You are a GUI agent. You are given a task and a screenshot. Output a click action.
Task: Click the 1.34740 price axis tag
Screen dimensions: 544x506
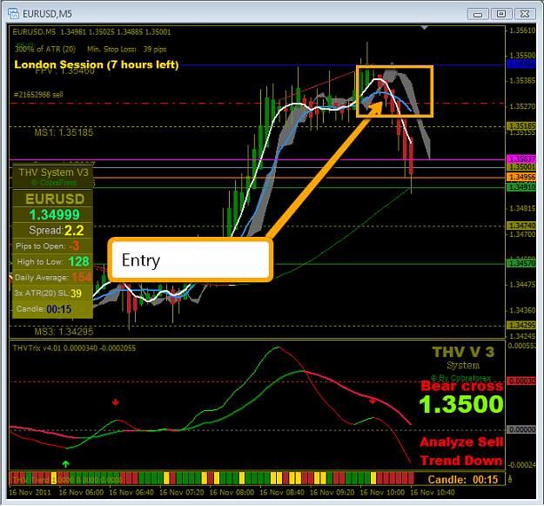click(521, 226)
